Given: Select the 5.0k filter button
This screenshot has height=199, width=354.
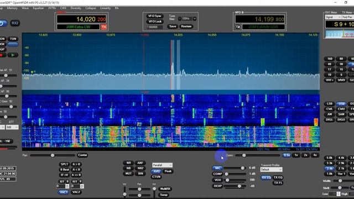Looking at the screenshot, I should (330, 158).
